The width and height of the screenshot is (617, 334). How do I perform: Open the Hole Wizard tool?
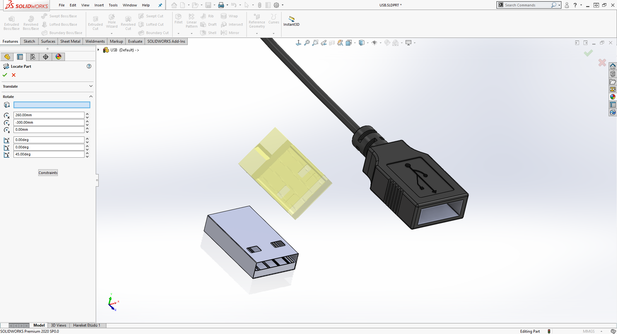coord(112,22)
